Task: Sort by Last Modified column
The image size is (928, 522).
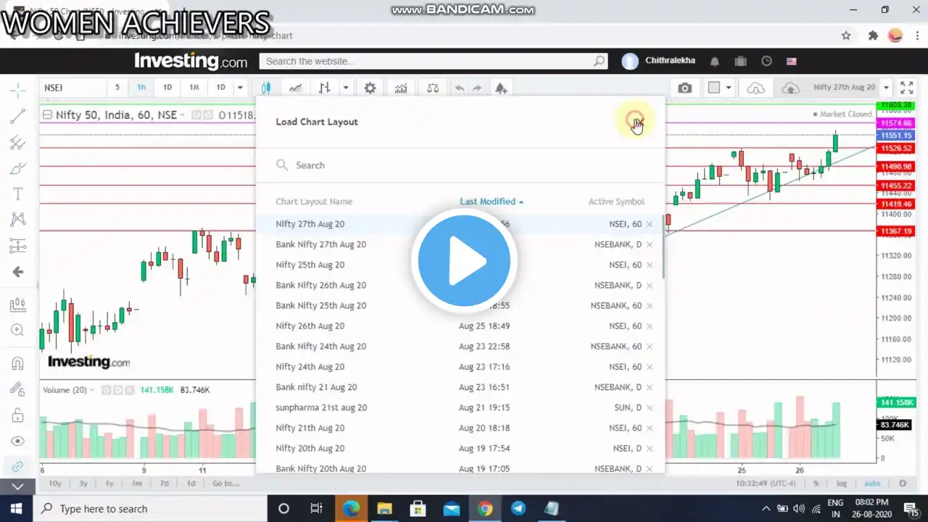Action: 492,202
